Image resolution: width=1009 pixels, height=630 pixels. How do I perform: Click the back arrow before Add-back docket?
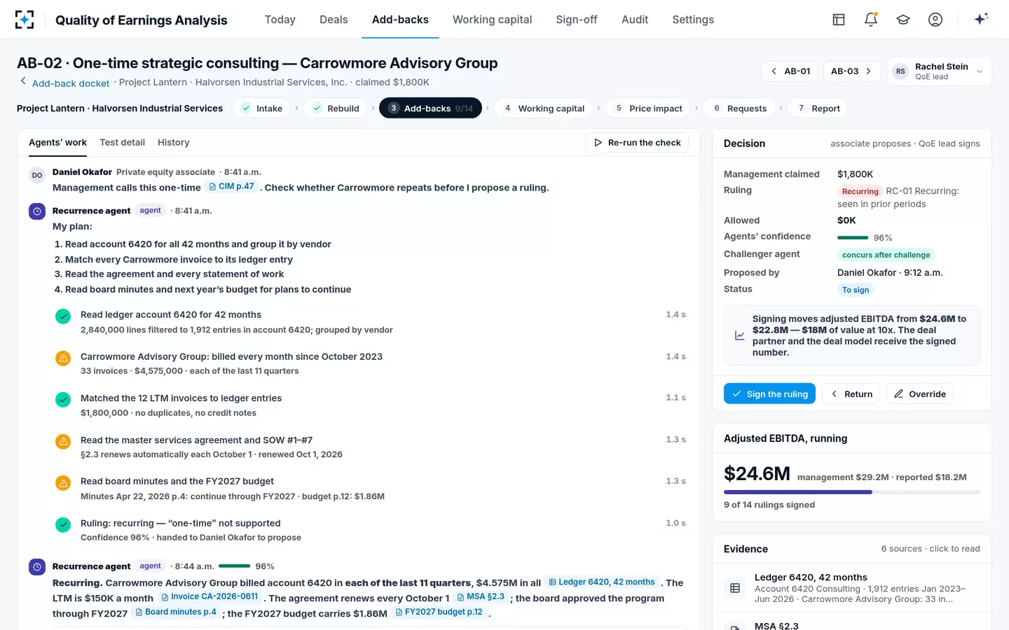coord(23,81)
